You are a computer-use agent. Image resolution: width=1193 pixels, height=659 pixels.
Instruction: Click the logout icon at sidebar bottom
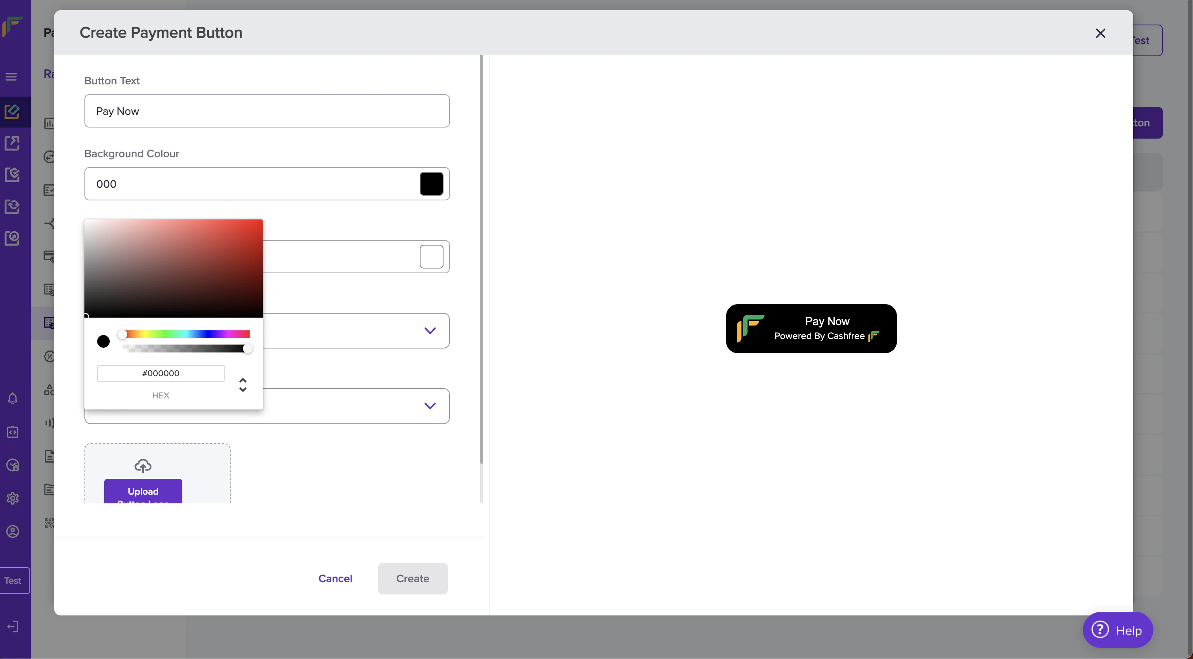pos(13,627)
